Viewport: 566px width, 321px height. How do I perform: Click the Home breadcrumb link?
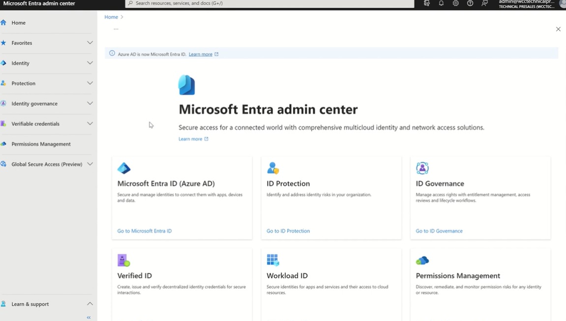tap(111, 17)
